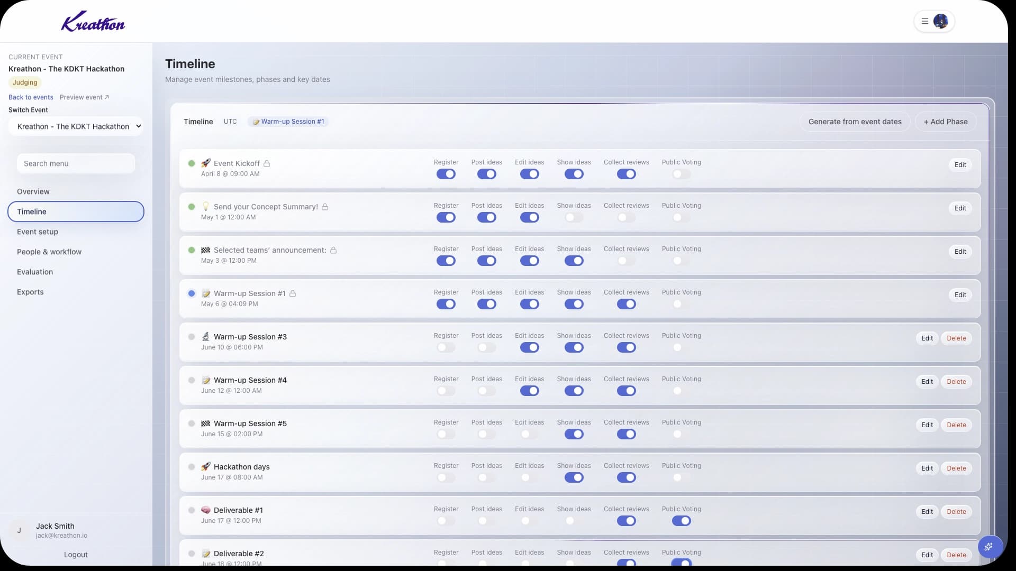The image size is (1016, 571).
Task: Click lock icon beside Selected teams' announcement
Action: pos(333,250)
